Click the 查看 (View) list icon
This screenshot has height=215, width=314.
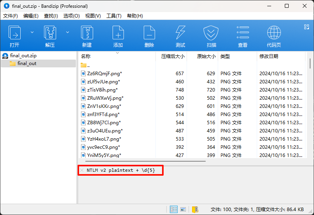point(243,33)
